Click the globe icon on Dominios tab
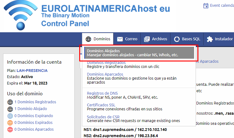Screen dimensions: 234x138 tap(88, 39)
